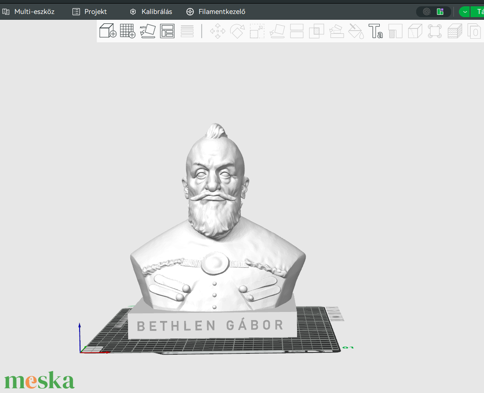
Task: Select the Scale tool
Action: click(257, 31)
